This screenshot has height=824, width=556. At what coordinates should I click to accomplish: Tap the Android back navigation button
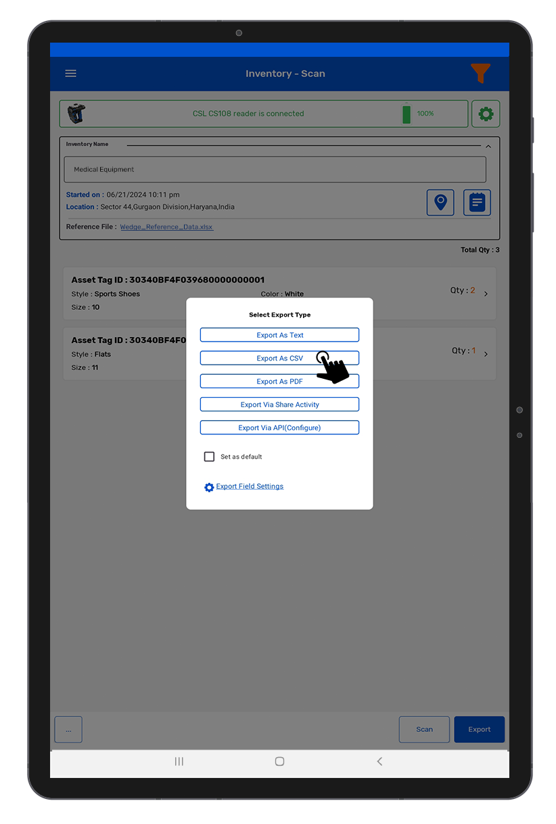pyautogui.click(x=379, y=761)
